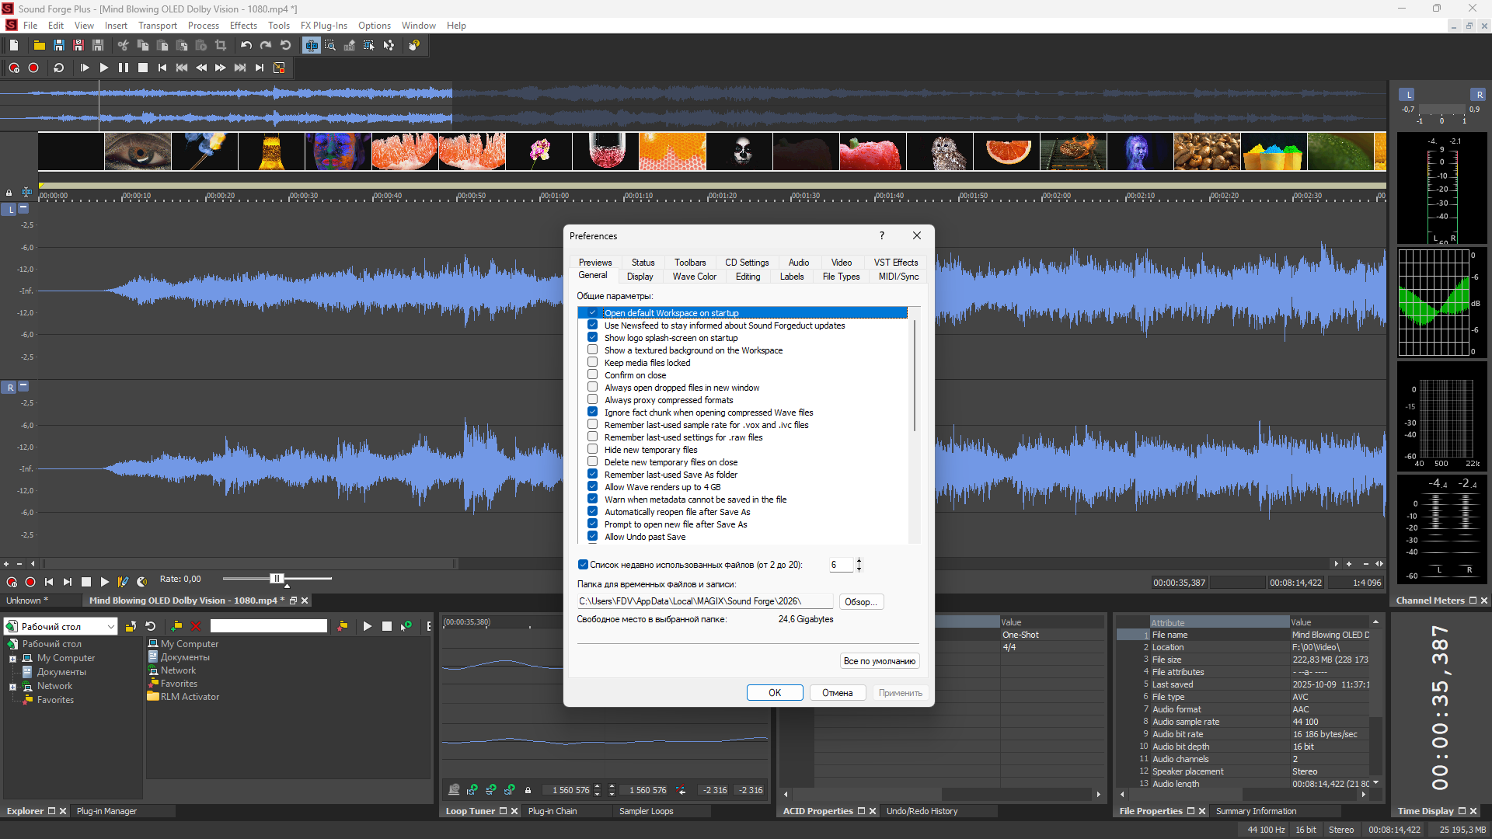Toggle Delete new temporary files on close

(x=593, y=462)
